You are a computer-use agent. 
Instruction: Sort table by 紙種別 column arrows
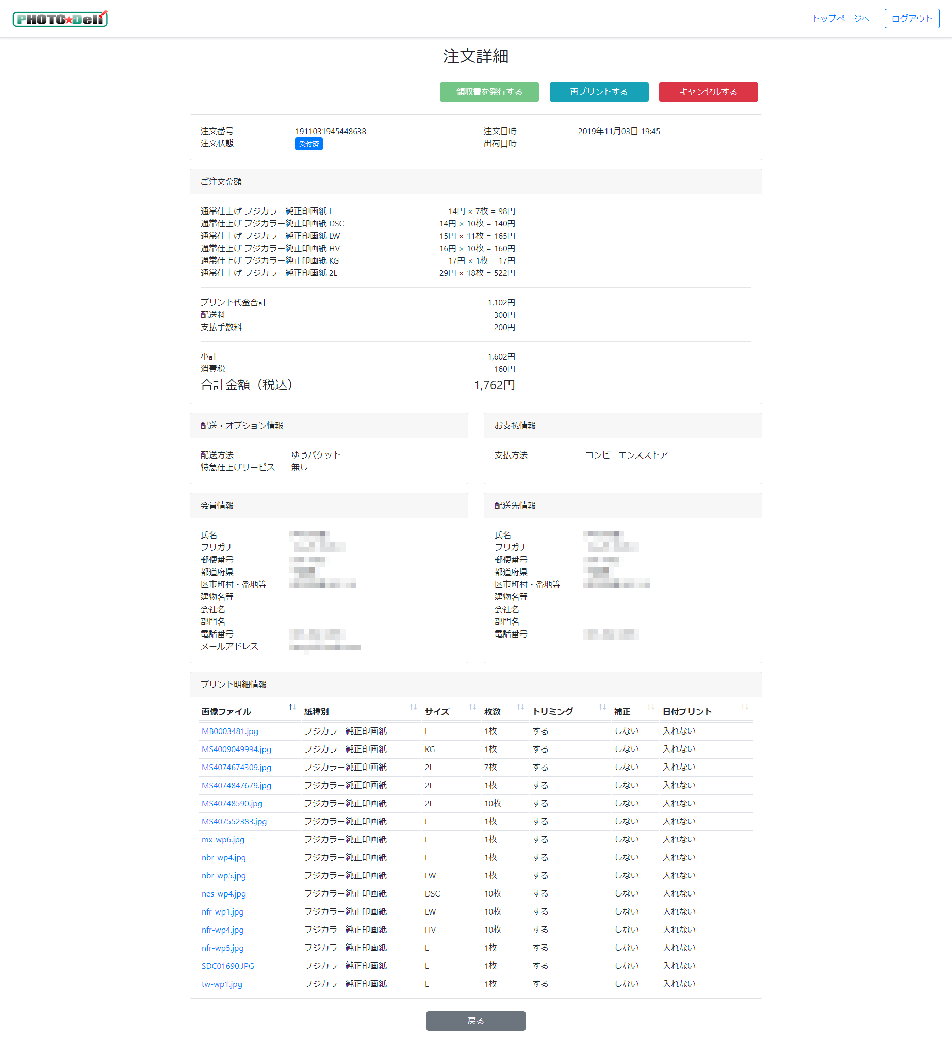click(413, 707)
